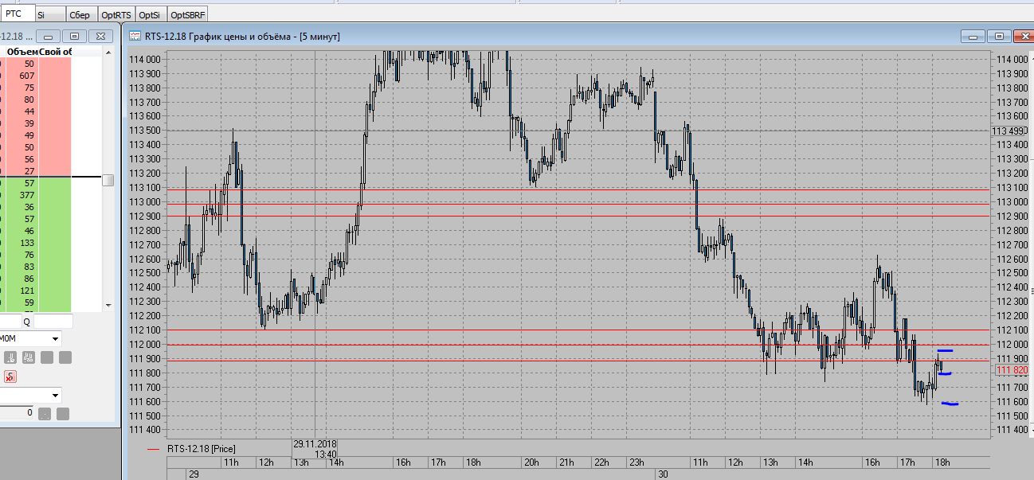Select the bid row with volume 83
Screen dimensions: 1034x480
(x=36, y=267)
